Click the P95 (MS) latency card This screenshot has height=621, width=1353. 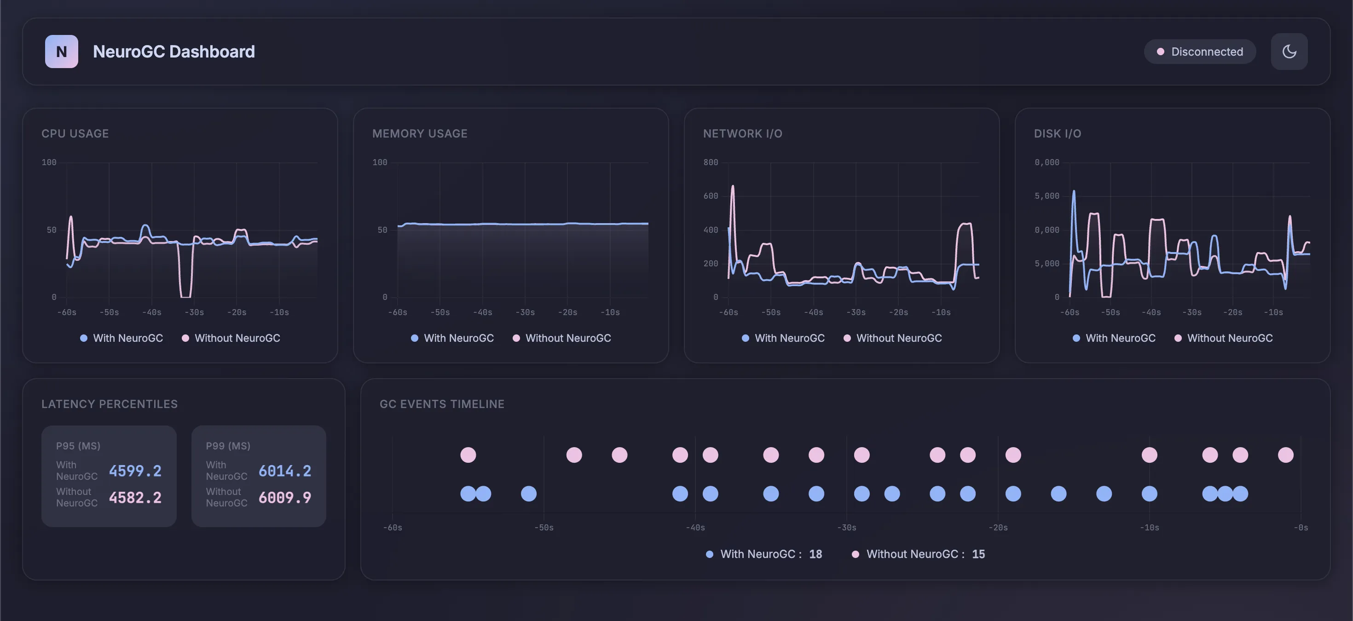click(x=109, y=476)
